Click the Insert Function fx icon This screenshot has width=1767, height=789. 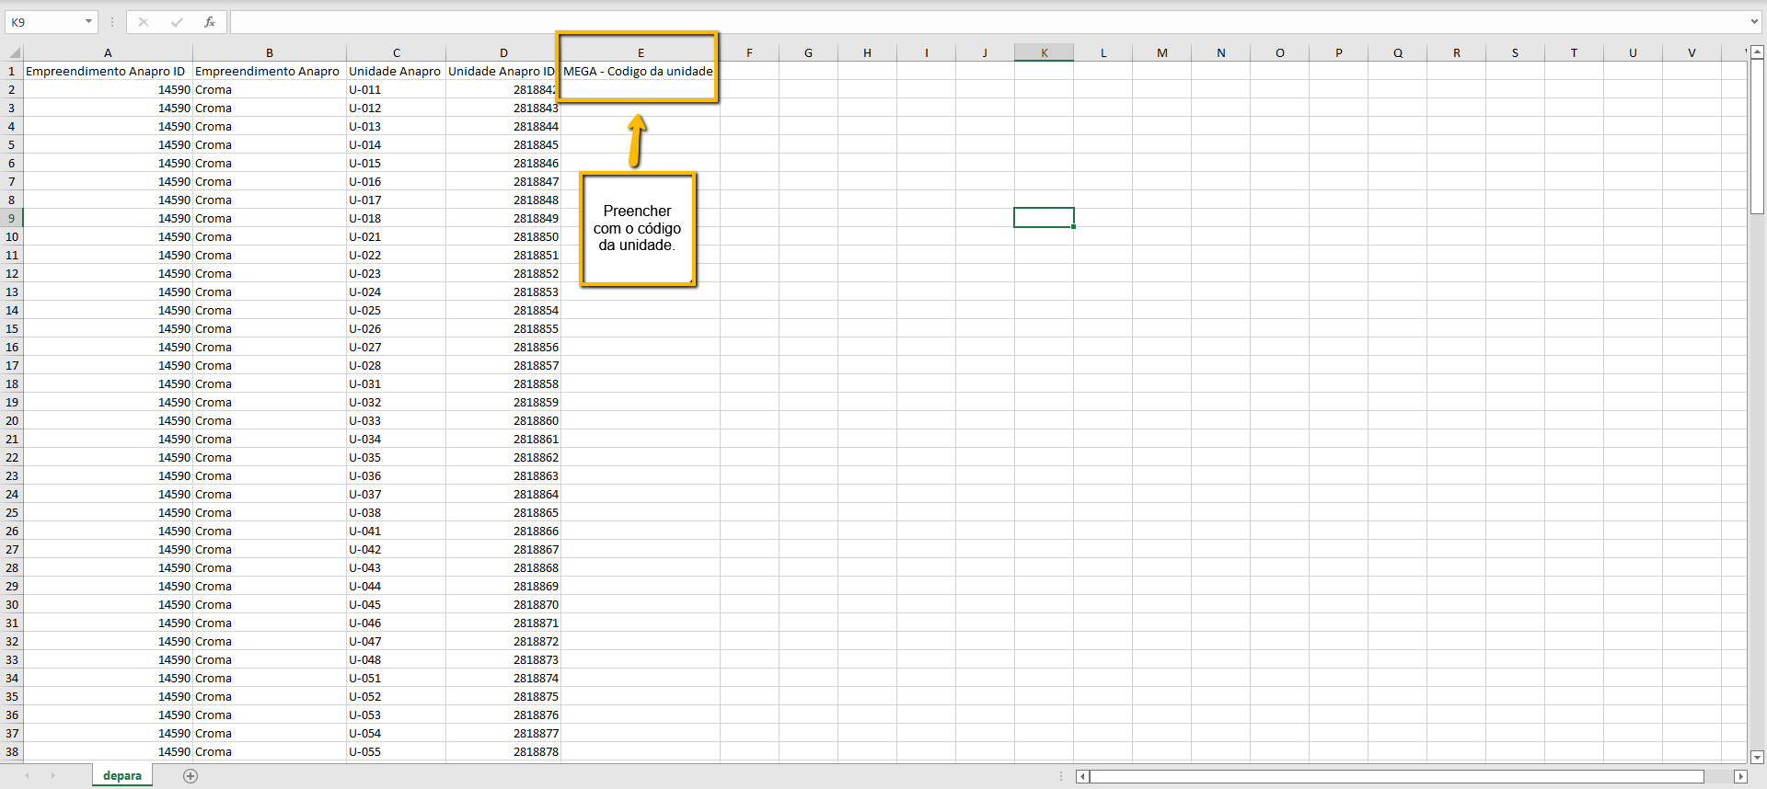click(210, 22)
